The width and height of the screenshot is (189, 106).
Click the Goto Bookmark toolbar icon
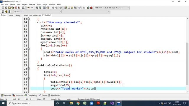[9, 12]
